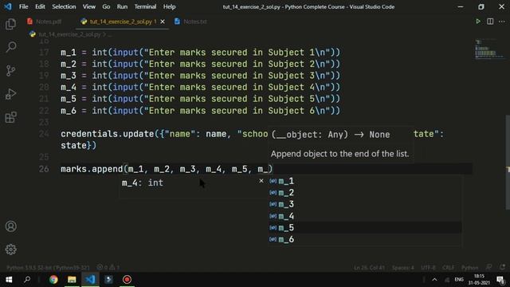Open the Selection menu

pos(64,6)
